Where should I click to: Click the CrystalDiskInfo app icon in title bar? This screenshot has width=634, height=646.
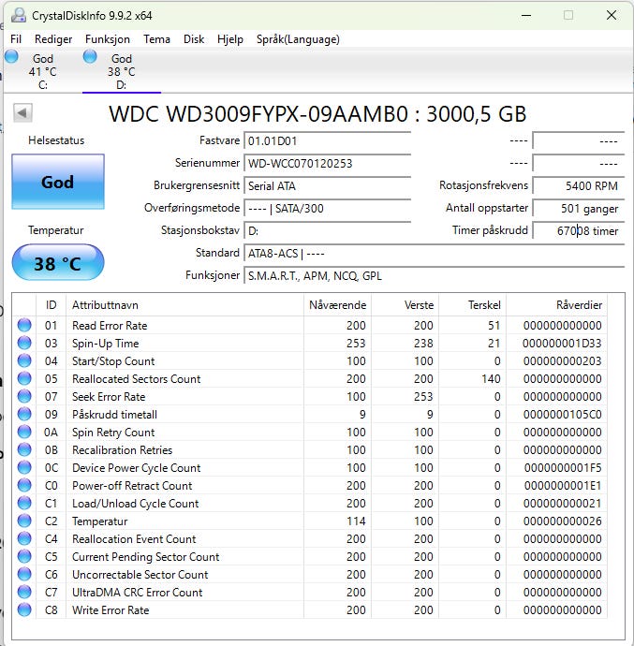[18, 15]
